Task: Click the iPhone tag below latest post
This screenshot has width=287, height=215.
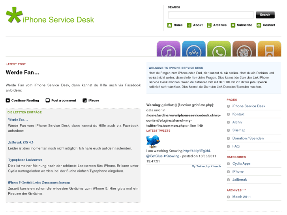Action: click(x=94, y=101)
